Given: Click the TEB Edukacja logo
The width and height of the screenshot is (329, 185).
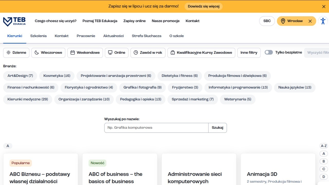Looking at the screenshot, I should [x=14, y=21].
